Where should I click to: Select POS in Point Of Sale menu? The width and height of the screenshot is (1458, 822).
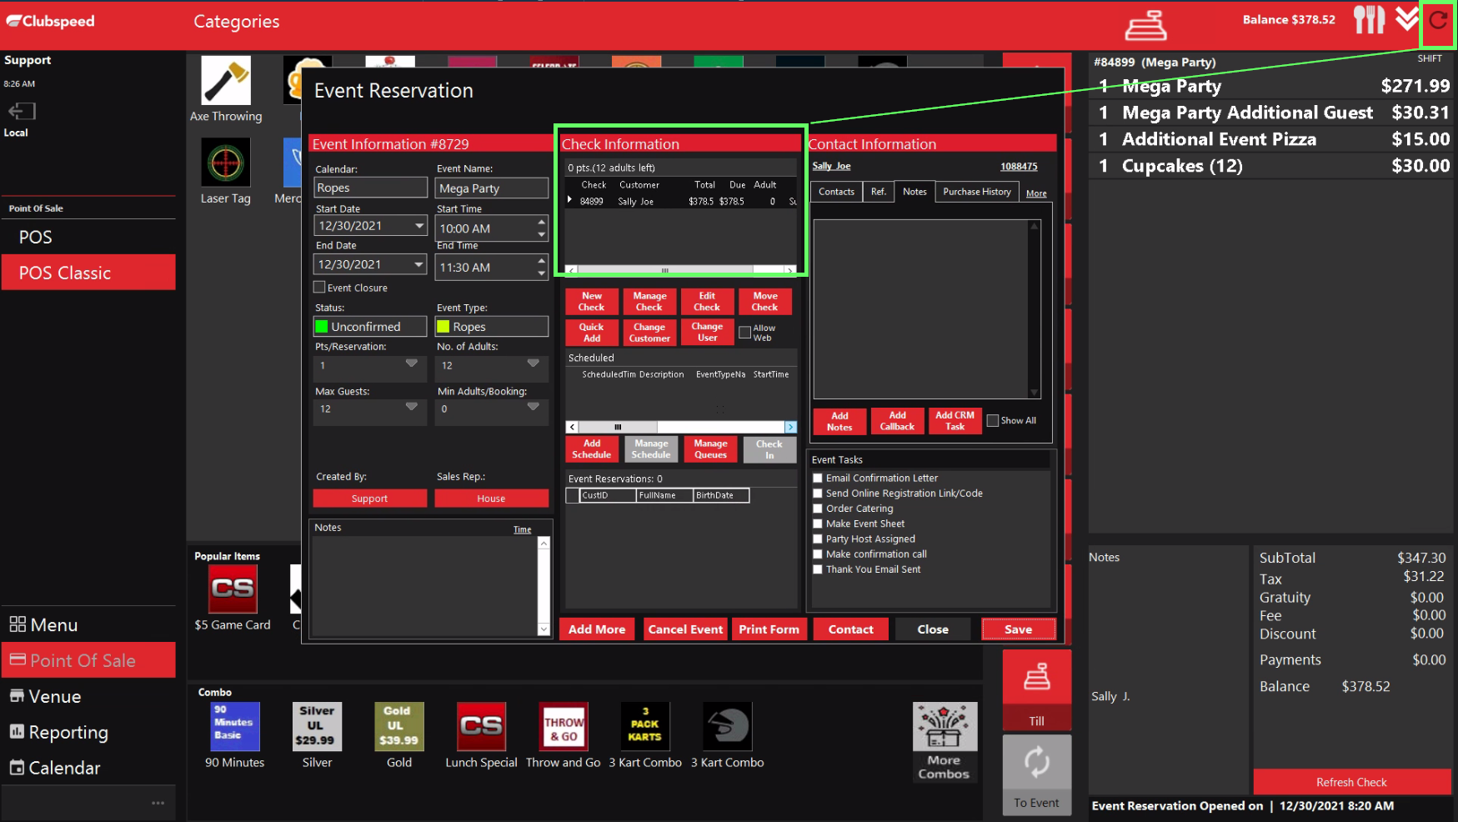88,237
